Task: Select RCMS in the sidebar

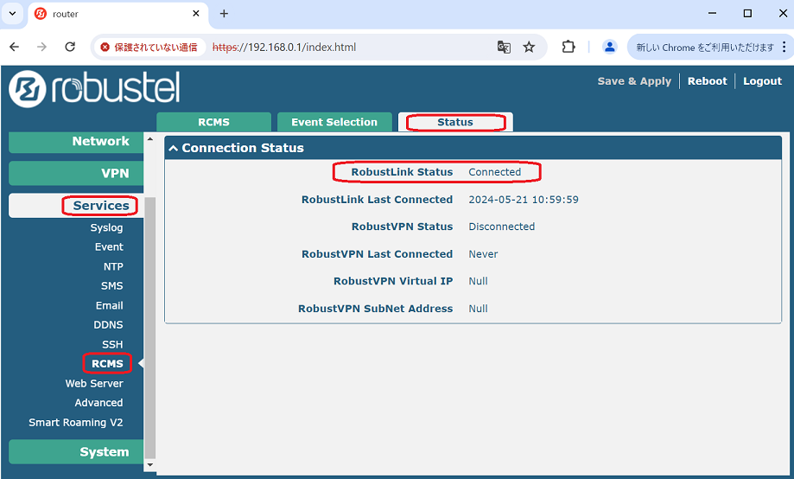Action: [107, 364]
